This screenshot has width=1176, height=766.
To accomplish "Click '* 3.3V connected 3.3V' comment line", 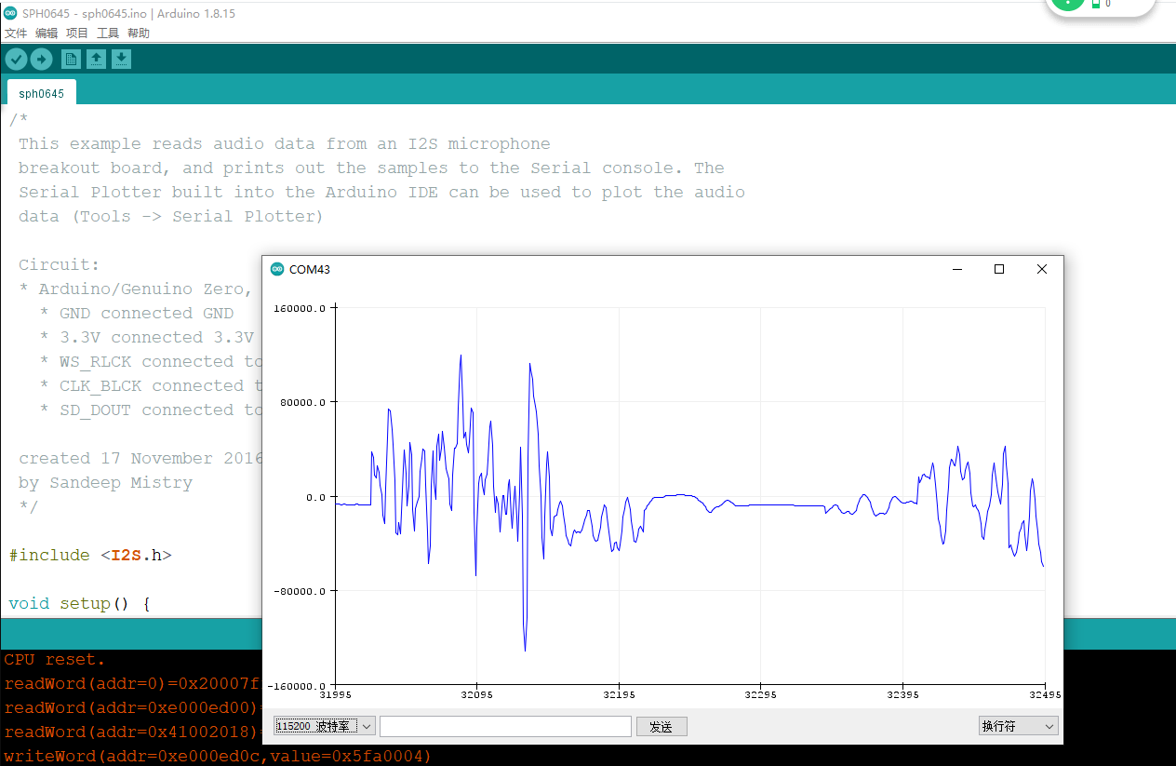I will point(147,337).
